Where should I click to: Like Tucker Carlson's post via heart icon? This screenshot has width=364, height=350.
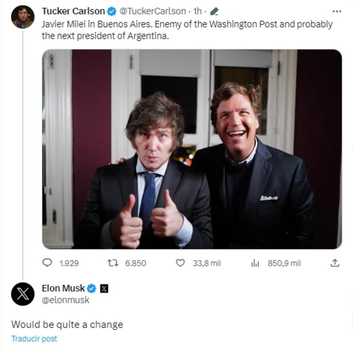tap(181, 263)
